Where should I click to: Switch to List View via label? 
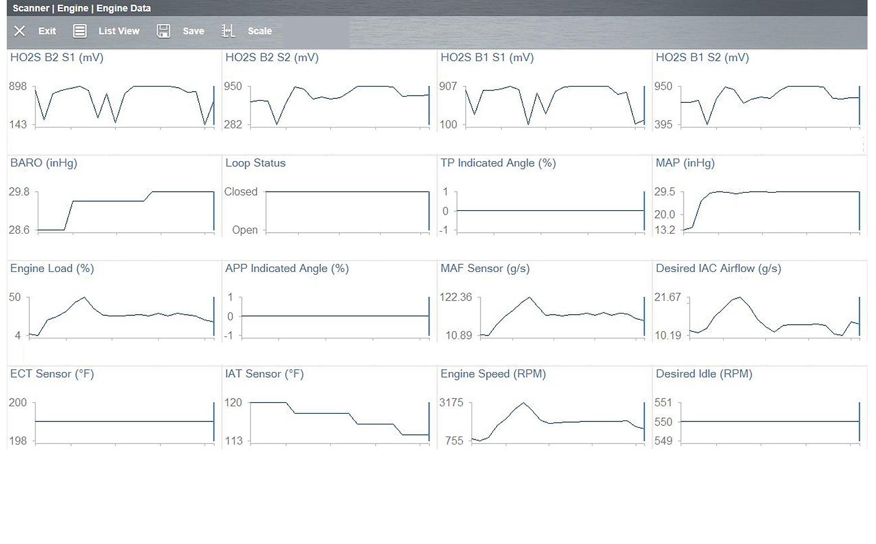119,31
